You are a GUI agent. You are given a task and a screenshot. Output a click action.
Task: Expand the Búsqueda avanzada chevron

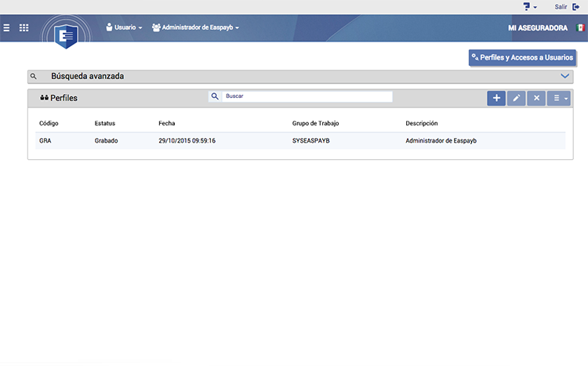[x=564, y=76]
